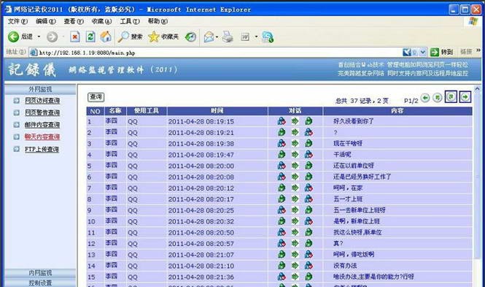Viewport: 485px width, 287px height.
Task: Open the 编辑(E) menu
Action: (46, 21)
